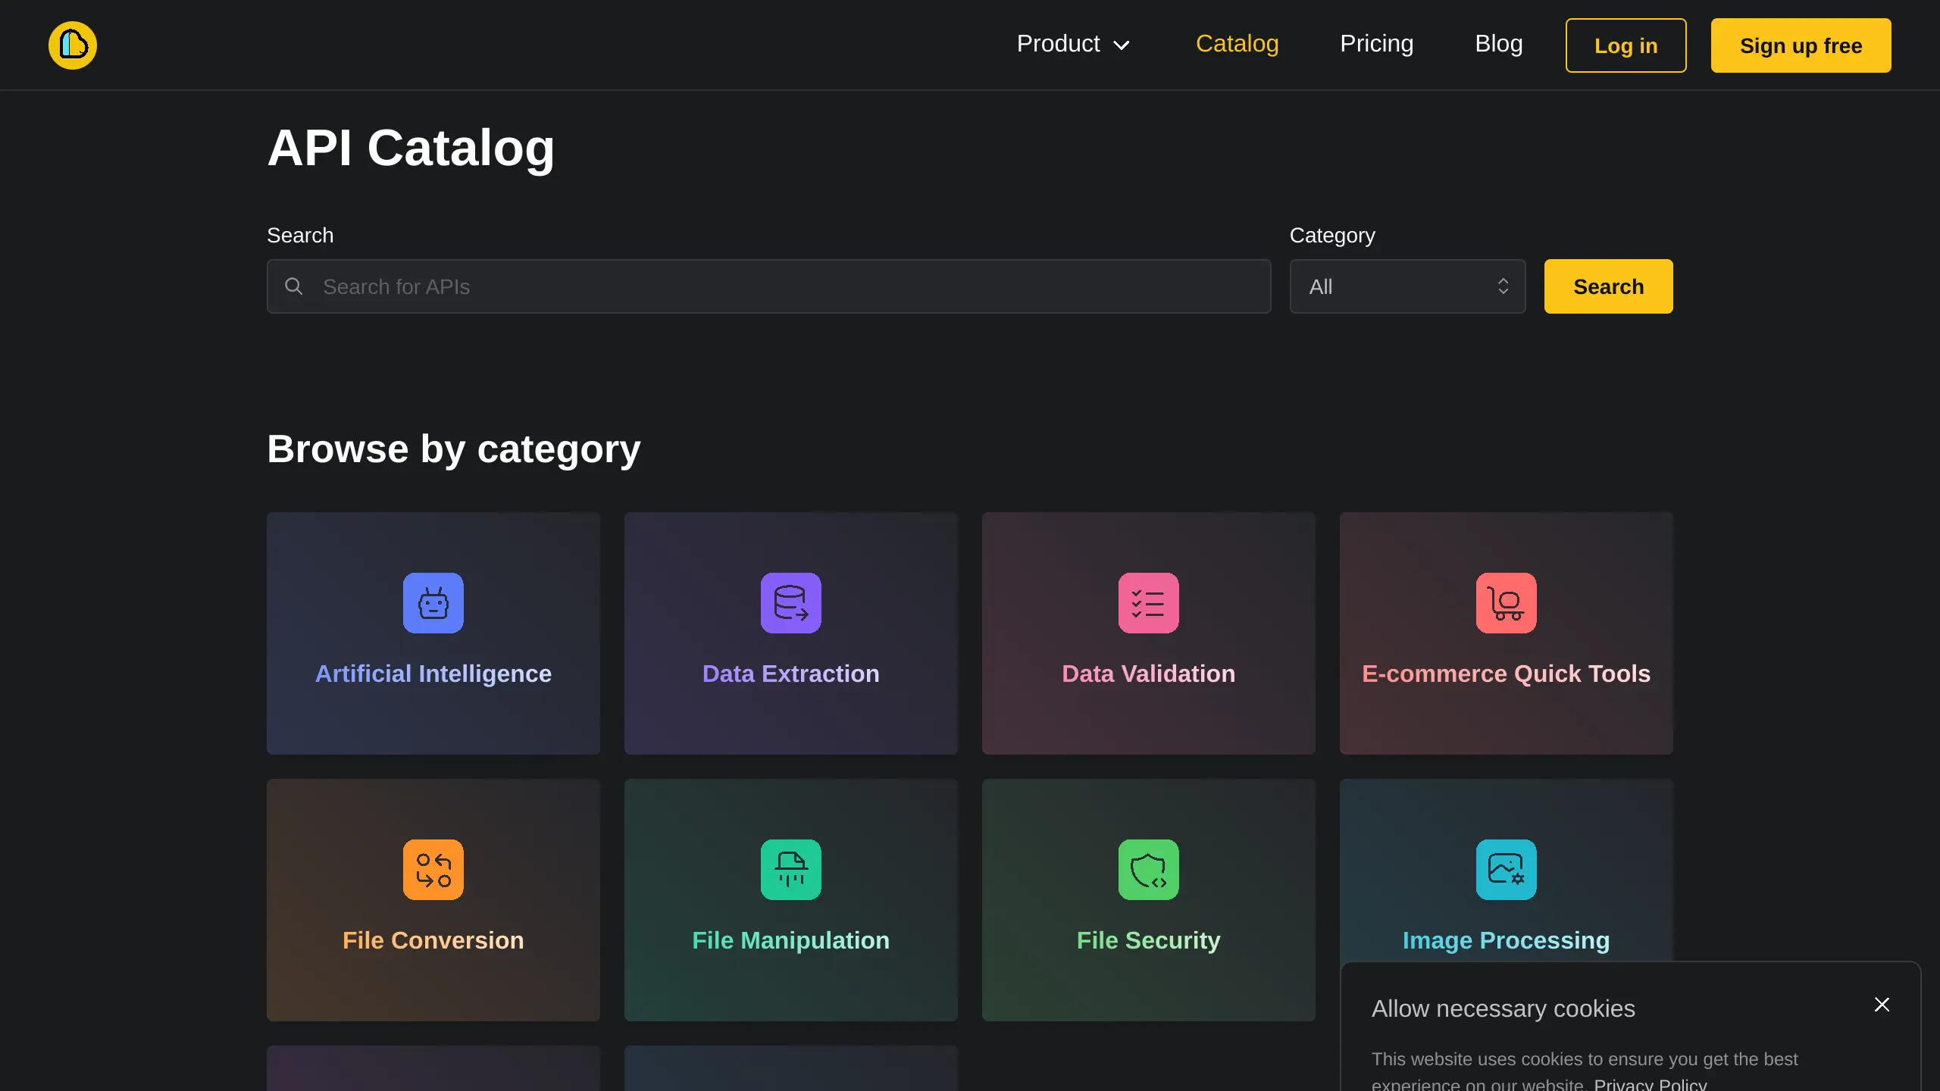Expand the Product menu chevron
The width and height of the screenshot is (1940, 1091).
point(1122,45)
